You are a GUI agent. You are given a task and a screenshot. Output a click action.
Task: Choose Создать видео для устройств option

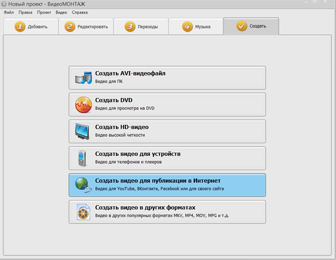tap(167, 158)
